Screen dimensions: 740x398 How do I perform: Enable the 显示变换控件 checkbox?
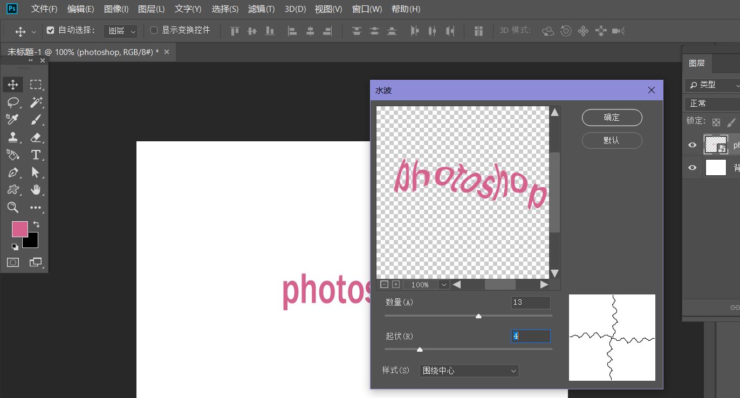(x=154, y=30)
